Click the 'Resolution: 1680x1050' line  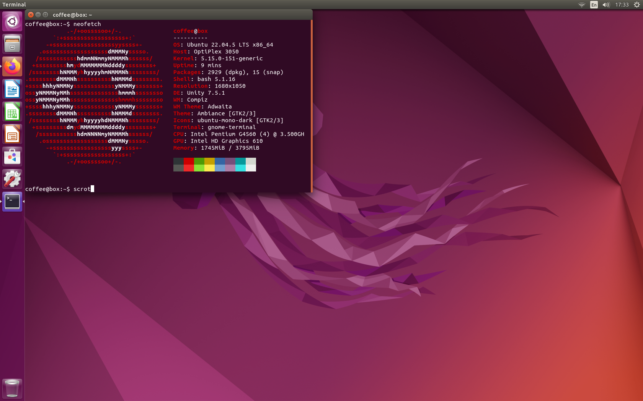point(209,86)
